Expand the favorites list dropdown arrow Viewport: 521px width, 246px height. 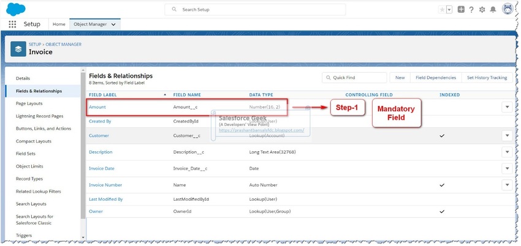(x=449, y=10)
